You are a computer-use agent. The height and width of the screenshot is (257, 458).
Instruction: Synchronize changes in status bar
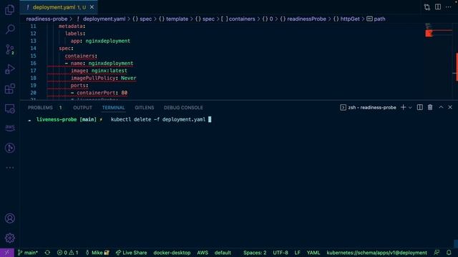[x=47, y=253]
